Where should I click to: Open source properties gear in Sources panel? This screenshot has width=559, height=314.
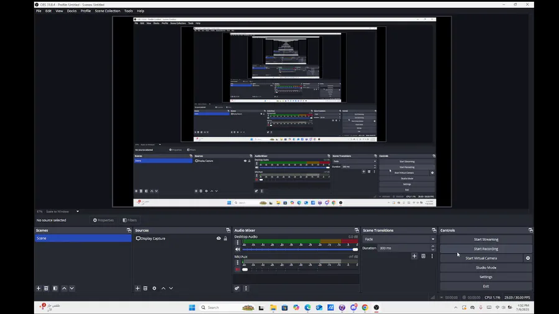155,288
